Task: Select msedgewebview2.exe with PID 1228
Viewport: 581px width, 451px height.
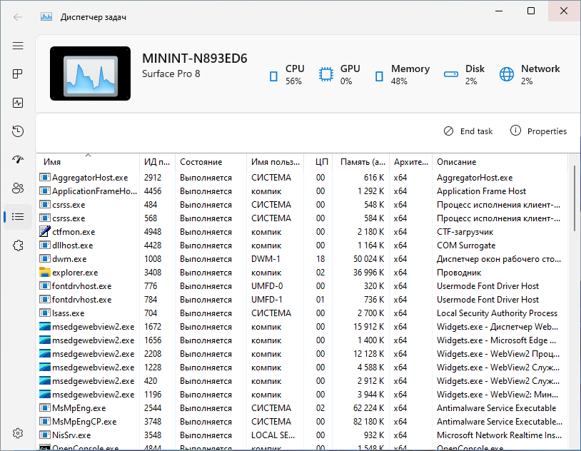Action: 302,368
